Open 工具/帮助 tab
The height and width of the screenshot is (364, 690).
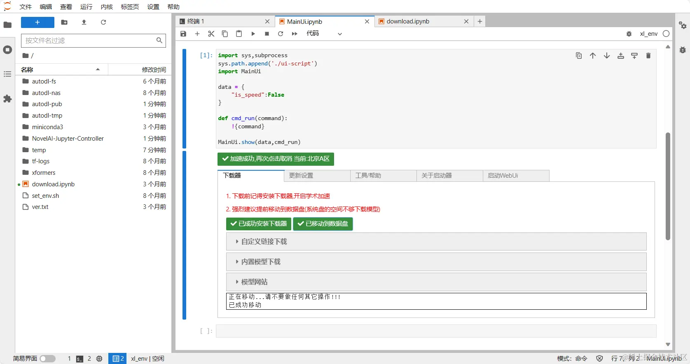point(383,176)
